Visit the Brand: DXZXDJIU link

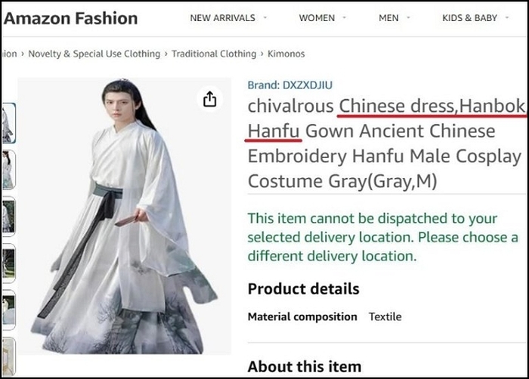point(289,85)
